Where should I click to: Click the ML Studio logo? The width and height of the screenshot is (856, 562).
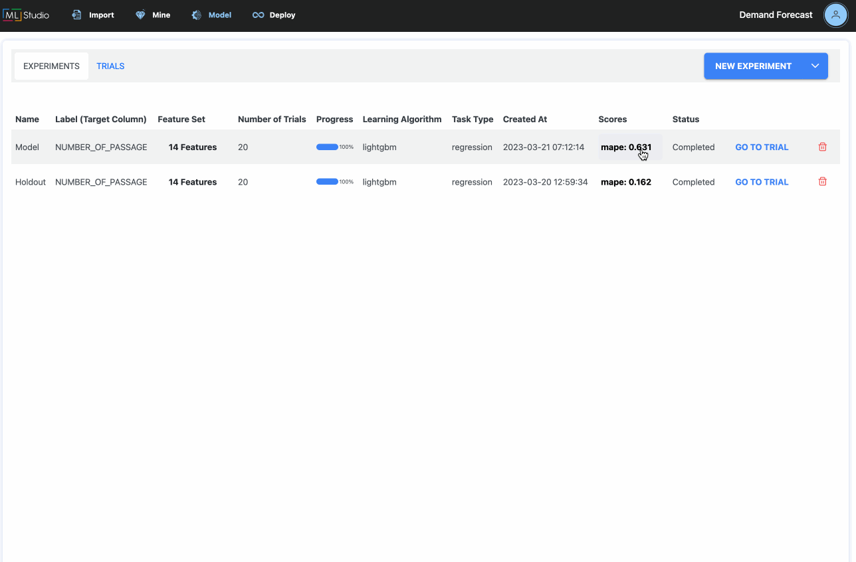point(26,15)
